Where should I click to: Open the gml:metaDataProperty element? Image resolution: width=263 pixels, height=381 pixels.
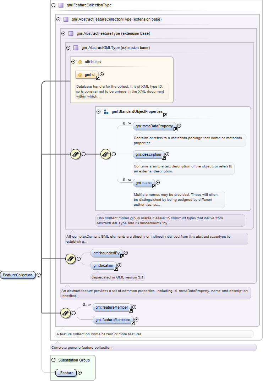(154, 126)
